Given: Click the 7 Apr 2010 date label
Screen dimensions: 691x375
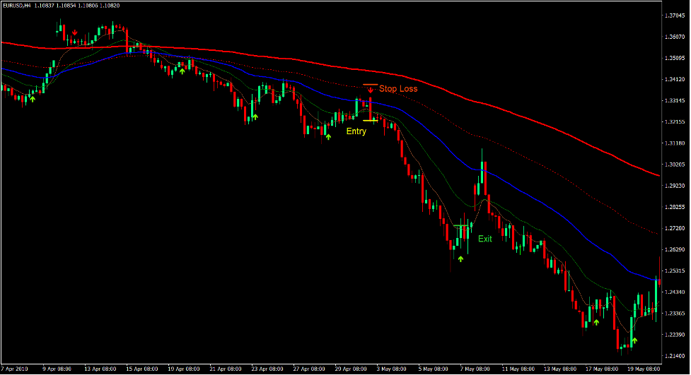Looking at the screenshot, I should pos(15,369).
